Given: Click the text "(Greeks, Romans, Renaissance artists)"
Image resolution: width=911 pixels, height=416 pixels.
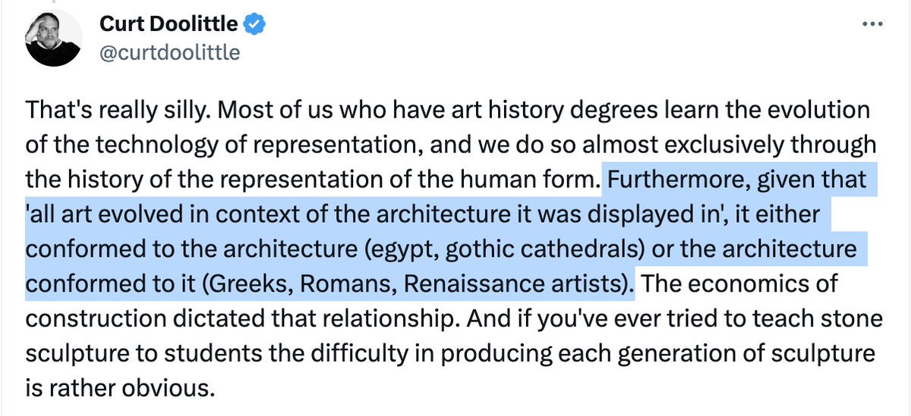Looking at the screenshot, I should coord(430,284).
